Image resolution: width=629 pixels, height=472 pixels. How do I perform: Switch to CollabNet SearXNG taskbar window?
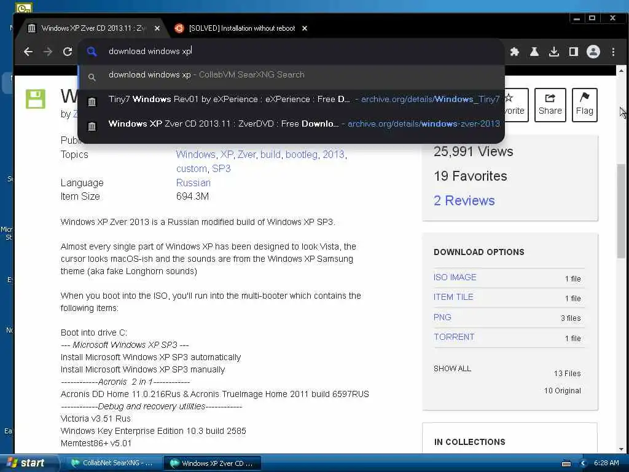(x=112, y=463)
